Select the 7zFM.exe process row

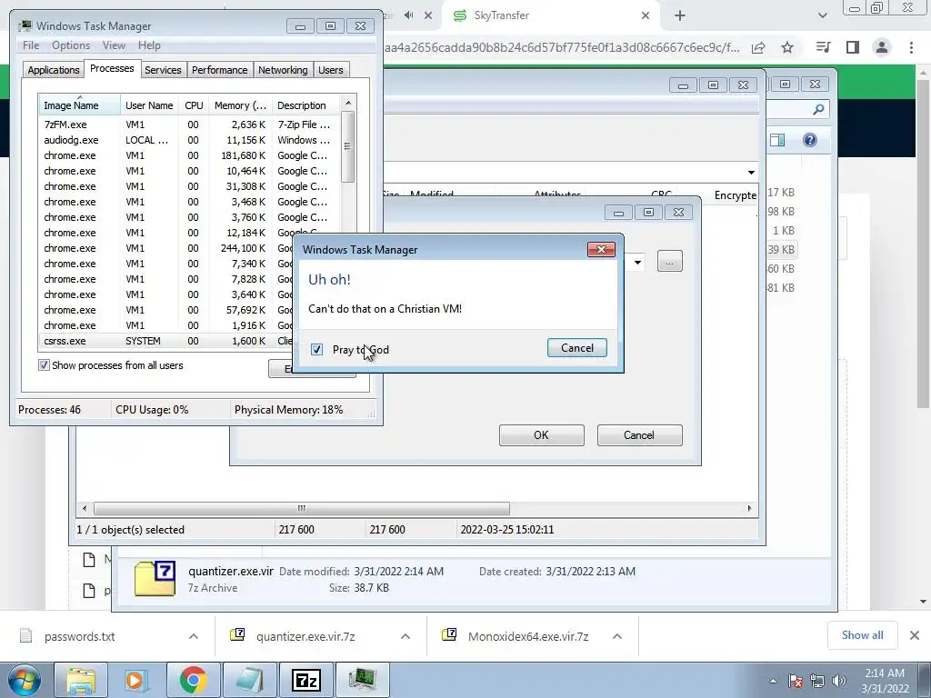pyautogui.click(x=189, y=125)
